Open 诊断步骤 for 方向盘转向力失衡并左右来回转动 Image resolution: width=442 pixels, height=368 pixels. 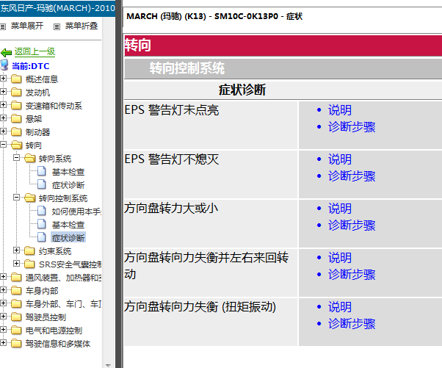(352, 275)
